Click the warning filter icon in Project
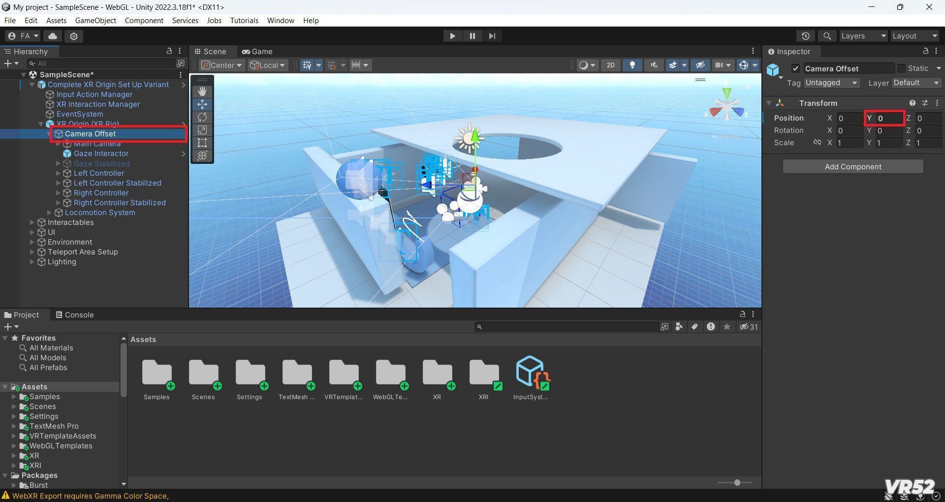The image size is (945, 502). 711,327
